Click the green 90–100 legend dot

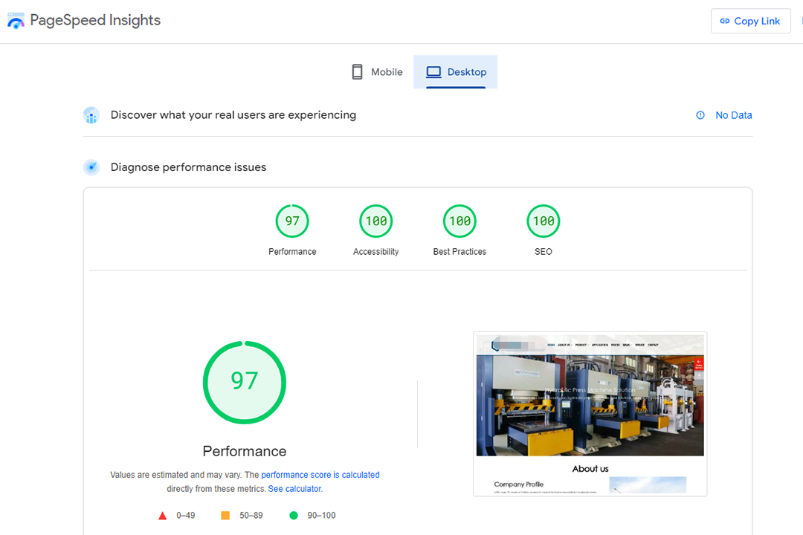294,516
